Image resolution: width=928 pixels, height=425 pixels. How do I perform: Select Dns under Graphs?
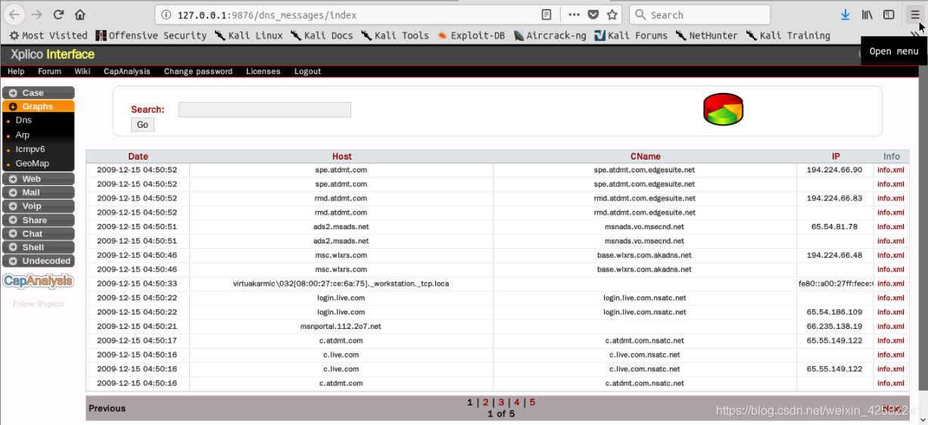23,120
